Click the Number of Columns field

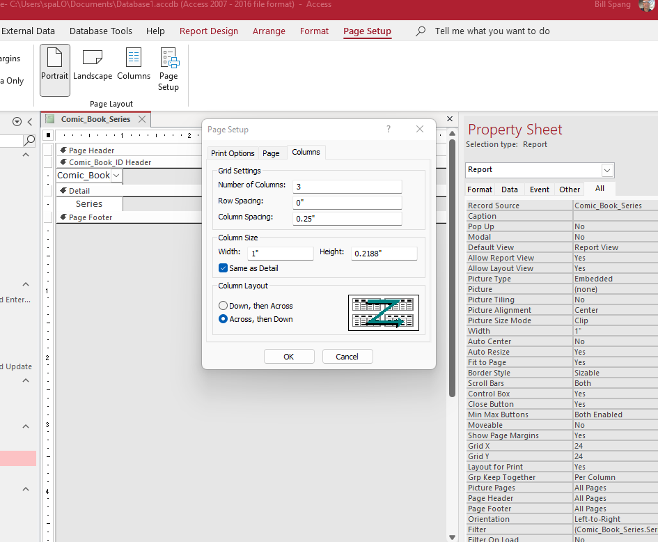347,187
